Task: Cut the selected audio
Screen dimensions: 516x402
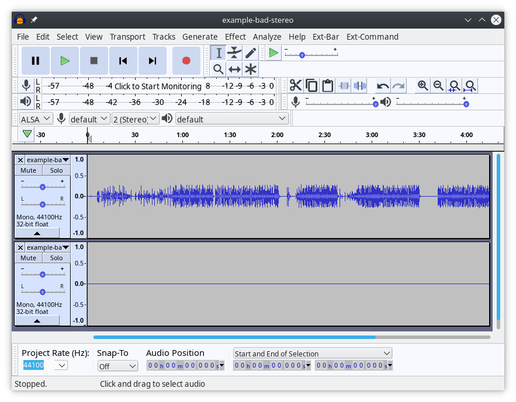Action: pos(296,85)
